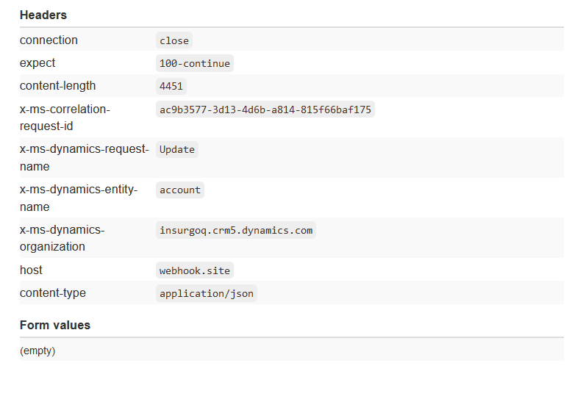The height and width of the screenshot is (402, 586).
Task: Select the insurgoq.crm5.dynamics.com value
Action: pos(236,230)
